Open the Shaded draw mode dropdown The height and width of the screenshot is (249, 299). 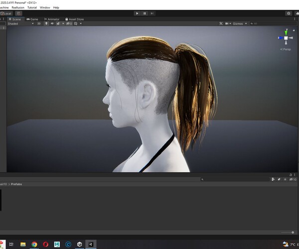20,23
